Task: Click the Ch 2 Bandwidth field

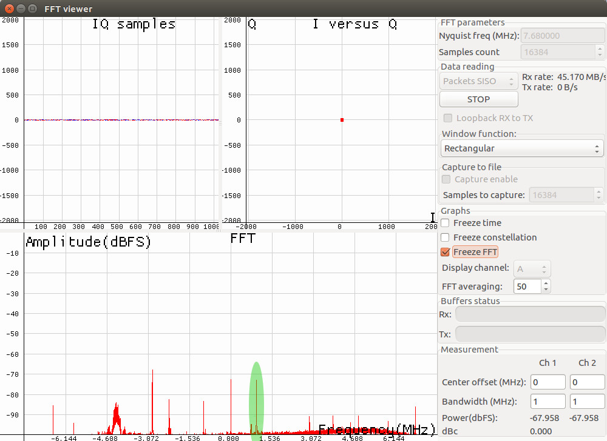Action: tap(587, 401)
